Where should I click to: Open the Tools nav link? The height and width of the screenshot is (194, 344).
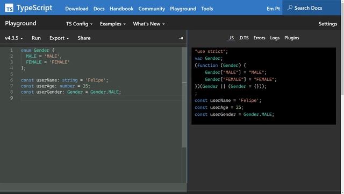pos(207,9)
